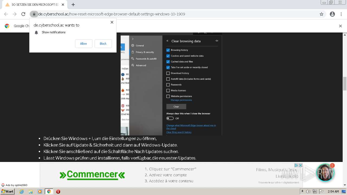Select Advanced settings item

(139, 65)
